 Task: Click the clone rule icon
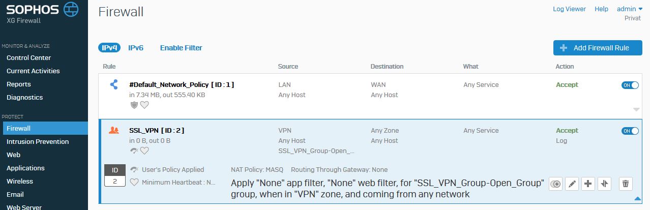tap(556, 184)
